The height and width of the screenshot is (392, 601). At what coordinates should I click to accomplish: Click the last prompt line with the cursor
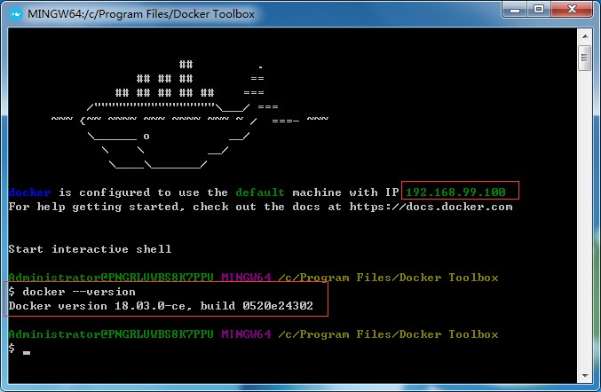(x=20, y=349)
